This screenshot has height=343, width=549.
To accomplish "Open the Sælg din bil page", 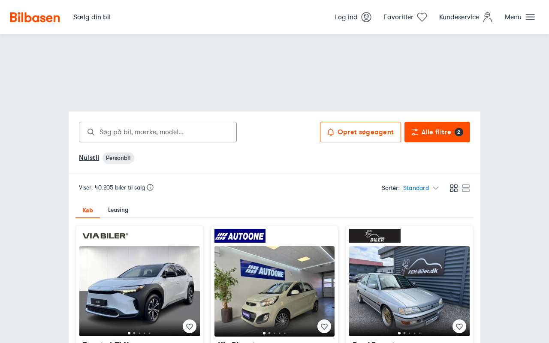I will tap(92, 17).
